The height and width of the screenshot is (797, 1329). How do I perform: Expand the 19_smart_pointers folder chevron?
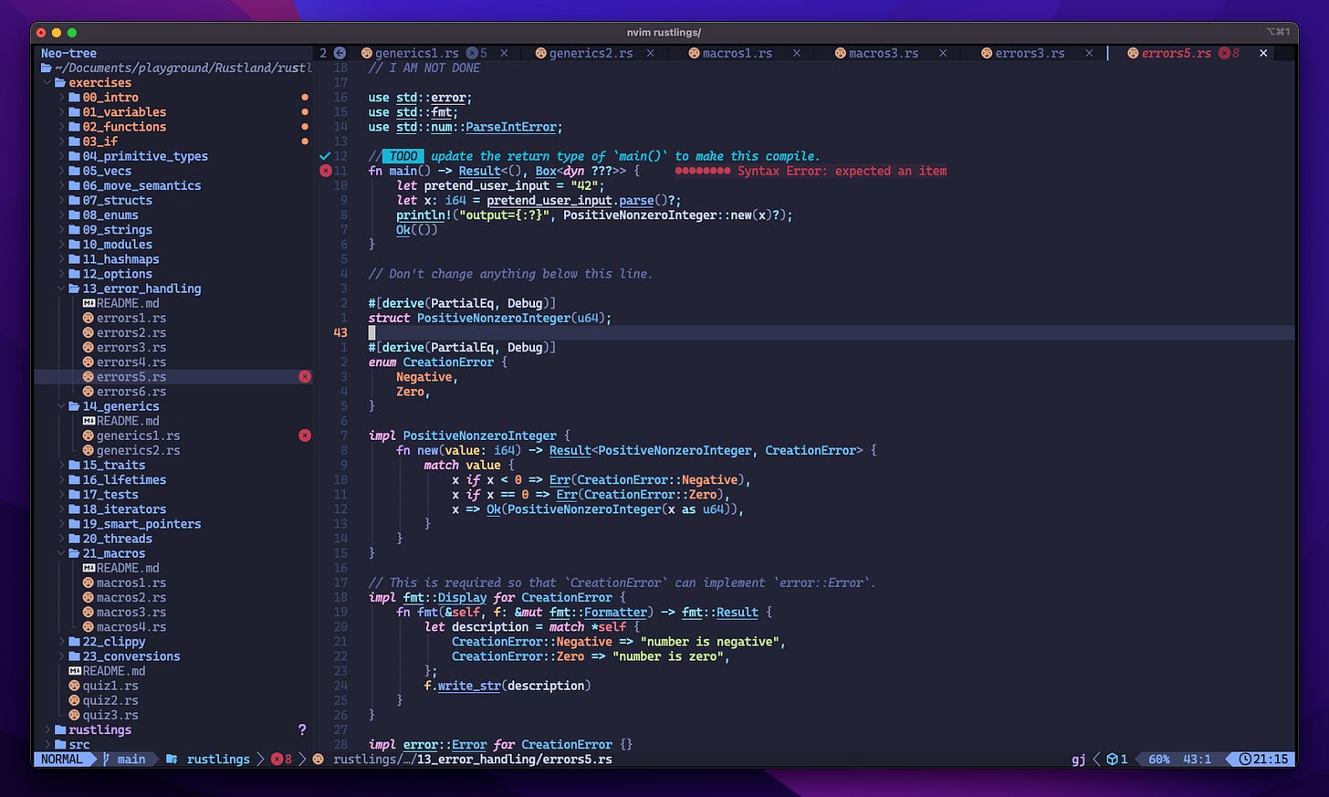tap(61, 524)
